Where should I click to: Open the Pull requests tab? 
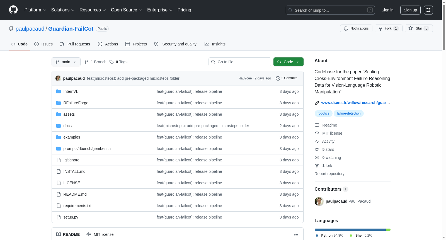coord(75,44)
